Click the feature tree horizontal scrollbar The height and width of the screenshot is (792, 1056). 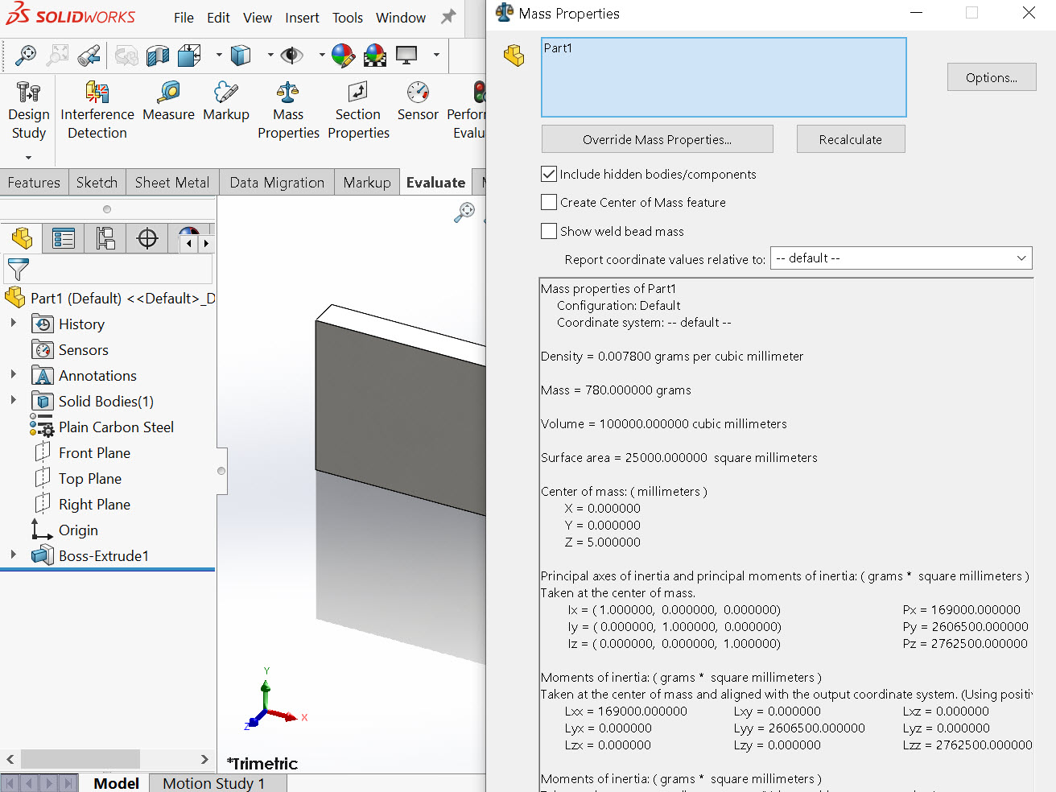pos(80,759)
